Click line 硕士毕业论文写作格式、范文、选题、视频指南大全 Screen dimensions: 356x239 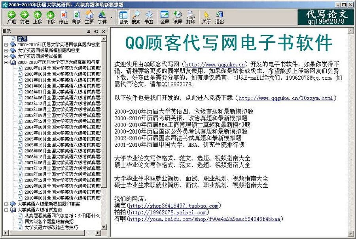[182, 165]
